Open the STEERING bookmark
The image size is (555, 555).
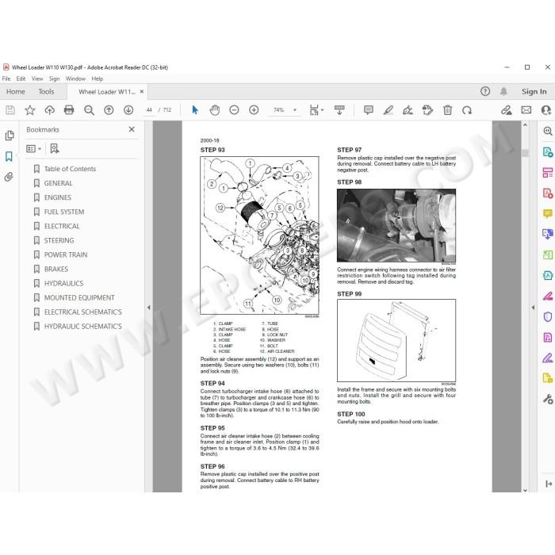coord(59,241)
